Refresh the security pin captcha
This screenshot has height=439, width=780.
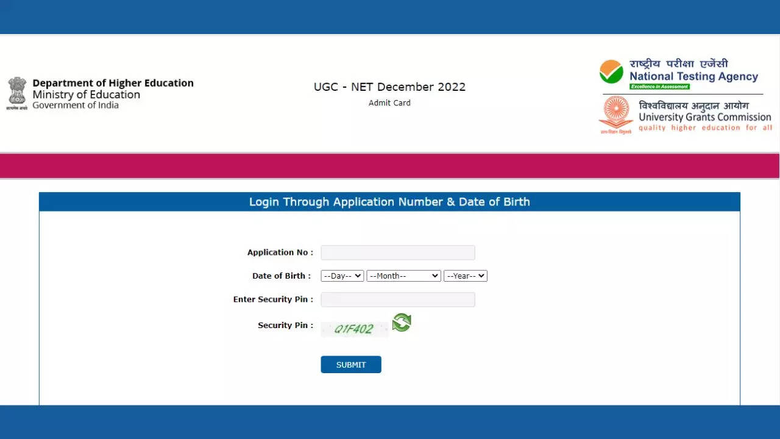click(x=402, y=323)
